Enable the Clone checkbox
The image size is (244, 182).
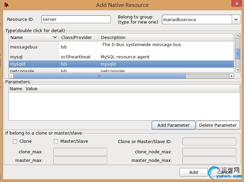15,141
